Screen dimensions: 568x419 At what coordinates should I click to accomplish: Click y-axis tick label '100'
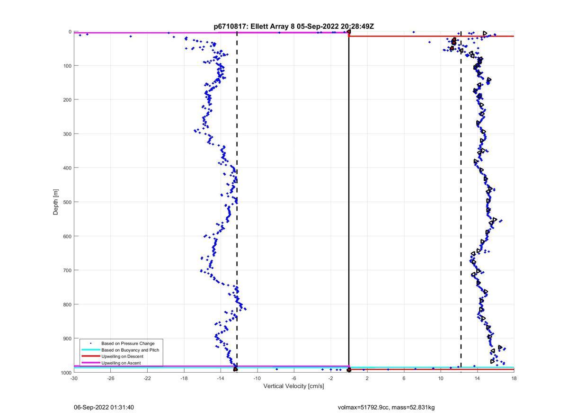click(x=67, y=66)
